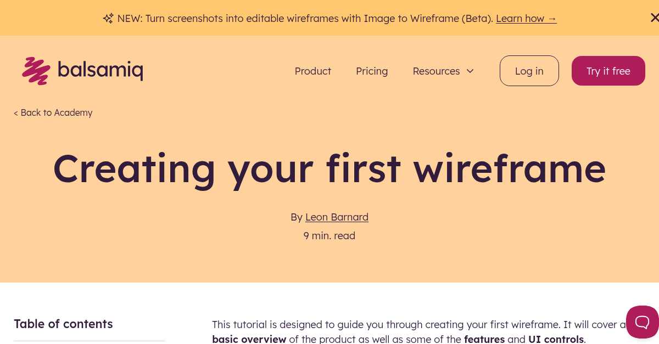Click the features bold text in the intro

(484, 339)
